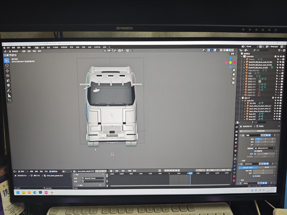Open the Material properties tab

coord(235,176)
